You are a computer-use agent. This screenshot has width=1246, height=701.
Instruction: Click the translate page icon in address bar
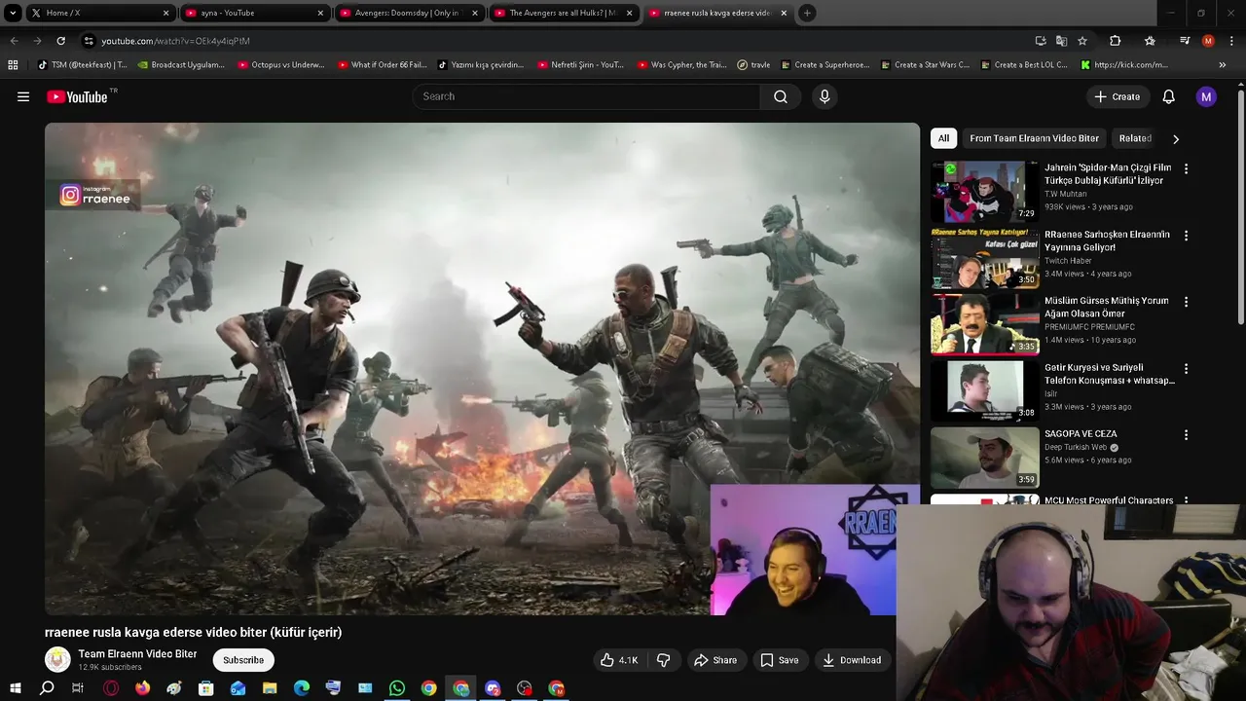coord(1061,41)
